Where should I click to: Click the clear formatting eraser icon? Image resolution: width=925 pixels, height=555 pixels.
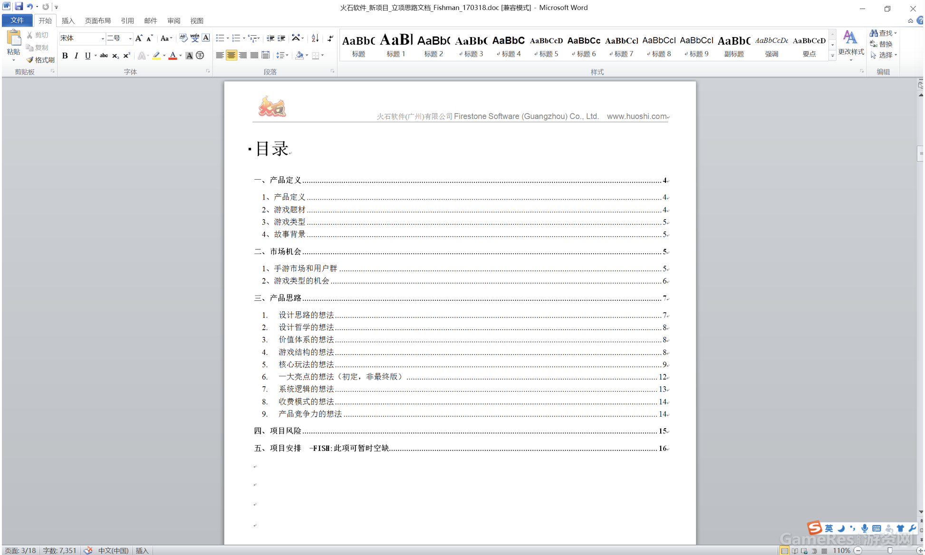tap(183, 38)
